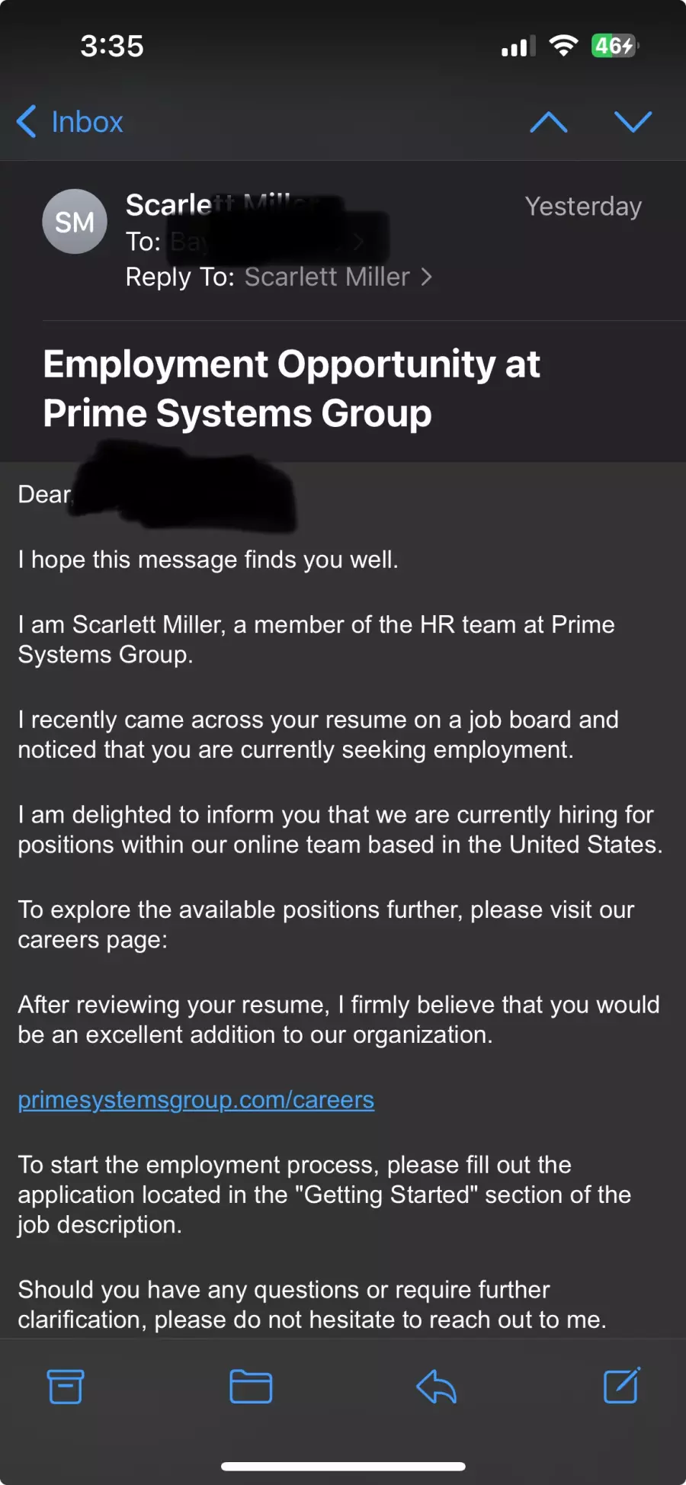Tap the Scarlett Miller Reply To address
The height and width of the screenshot is (1485, 686).
[327, 277]
